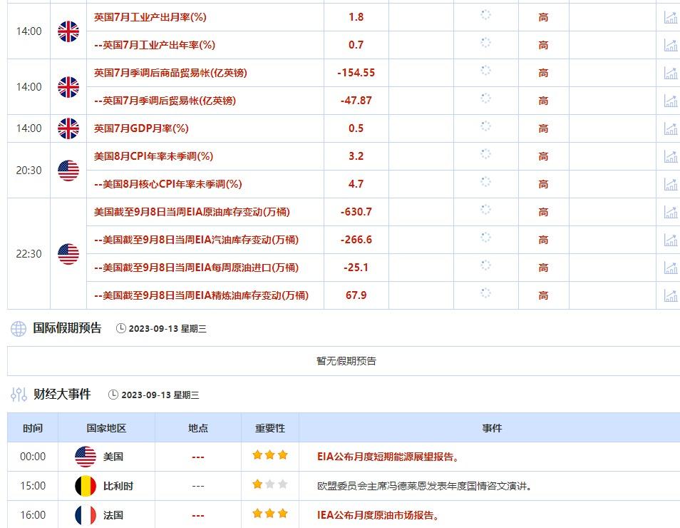
Task: Open chart icon for 英国7月GDP月率 row
Action: [670, 128]
